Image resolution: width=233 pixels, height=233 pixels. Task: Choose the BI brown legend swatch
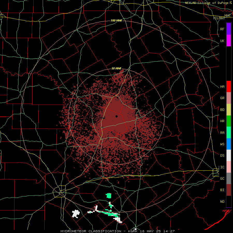click(229, 190)
